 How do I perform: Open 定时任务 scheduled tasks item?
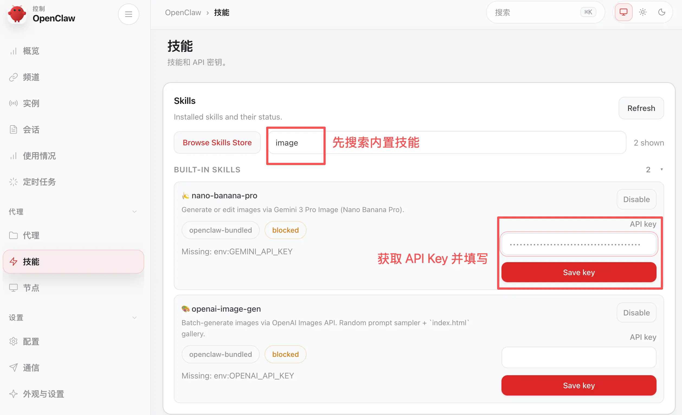(x=39, y=182)
